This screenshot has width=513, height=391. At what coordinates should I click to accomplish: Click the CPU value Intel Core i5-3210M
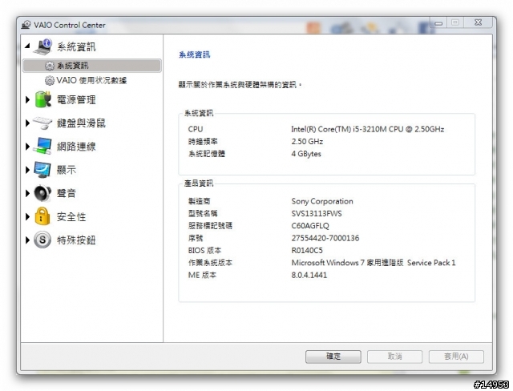point(367,129)
